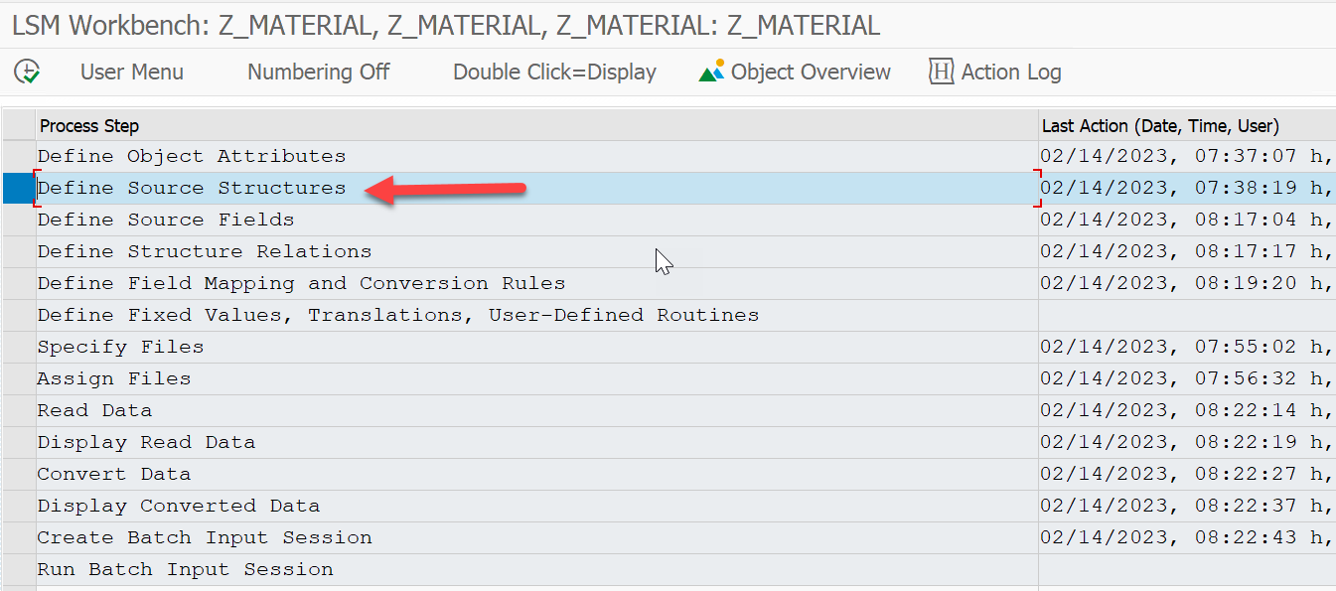Choose the Define Structure Relations step

tap(205, 251)
